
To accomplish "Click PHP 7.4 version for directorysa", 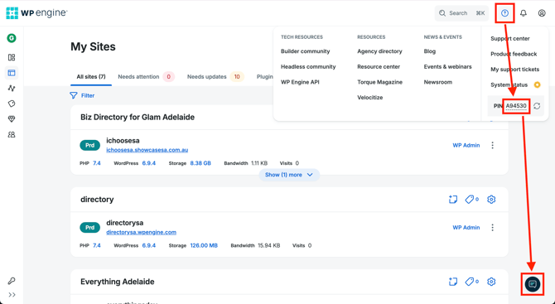I will tap(97, 245).
